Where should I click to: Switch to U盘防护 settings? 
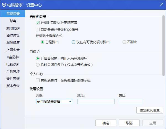pyautogui.click(x=13, y=57)
